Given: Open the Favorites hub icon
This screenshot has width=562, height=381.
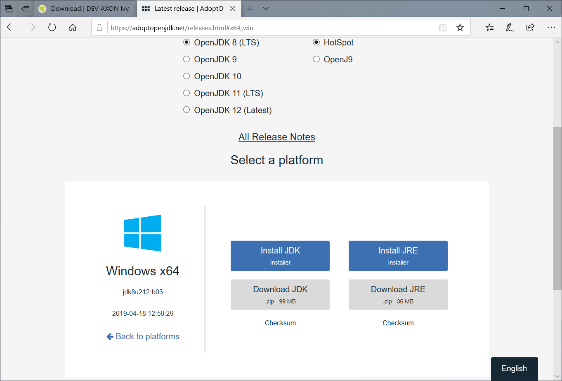Looking at the screenshot, I should [489, 28].
